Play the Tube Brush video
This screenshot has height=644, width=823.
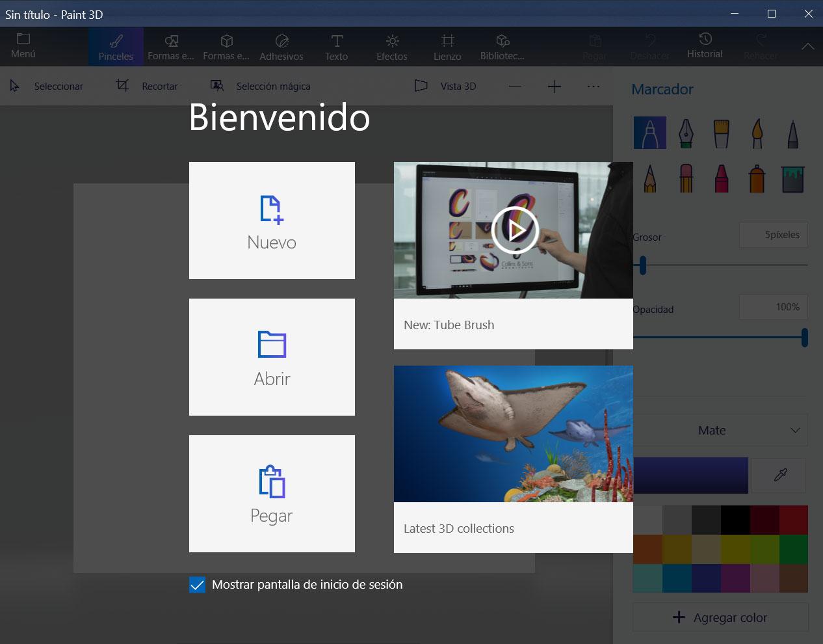(x=515, y=230)
